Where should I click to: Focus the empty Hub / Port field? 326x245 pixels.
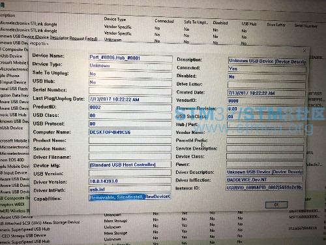[265, 125]
